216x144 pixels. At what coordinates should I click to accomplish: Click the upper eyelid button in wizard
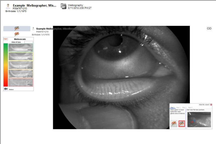[x=174, y=124]
